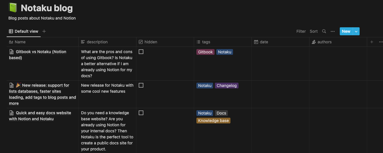
Task: Open the search magnifier icon
Action: click(x=324, y=31)
